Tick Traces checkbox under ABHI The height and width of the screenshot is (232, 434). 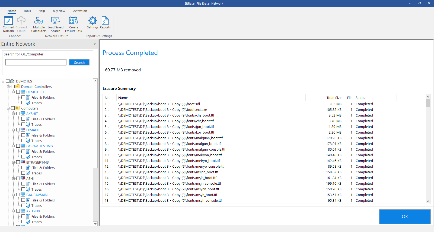tap(23, 189)
